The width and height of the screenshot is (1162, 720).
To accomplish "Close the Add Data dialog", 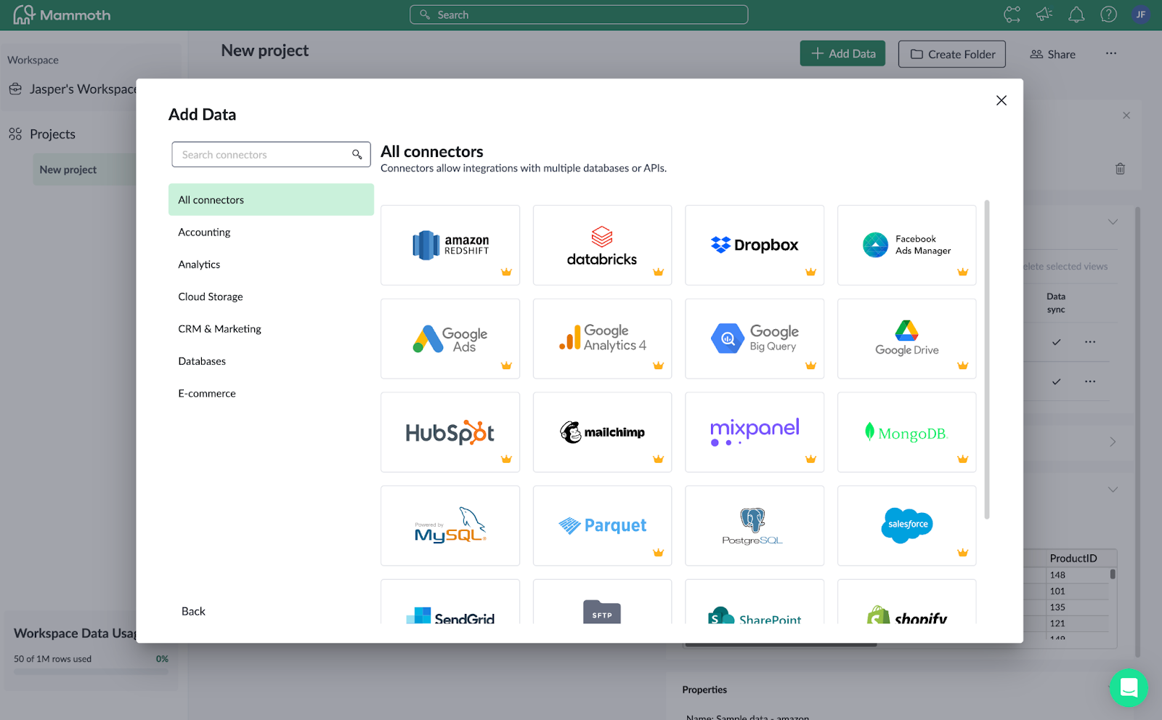I will pyautogui.click(x=1001, y=100).
